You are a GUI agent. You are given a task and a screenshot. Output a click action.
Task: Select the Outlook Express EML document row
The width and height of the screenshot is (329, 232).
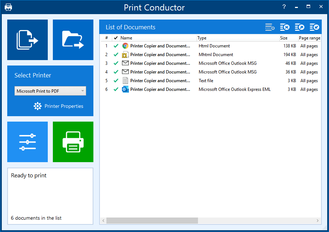[x=234, y=89]
